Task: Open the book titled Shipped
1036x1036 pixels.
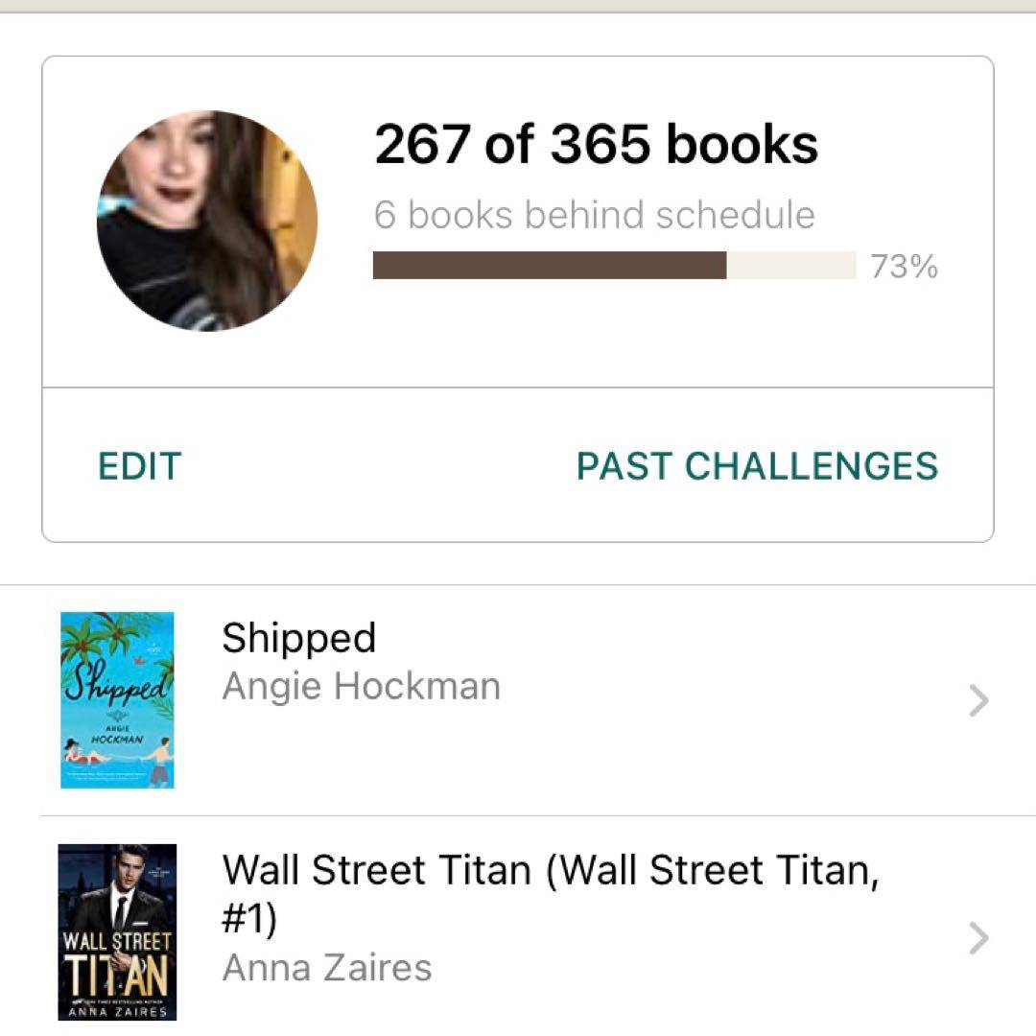Action: coord(298,638)
